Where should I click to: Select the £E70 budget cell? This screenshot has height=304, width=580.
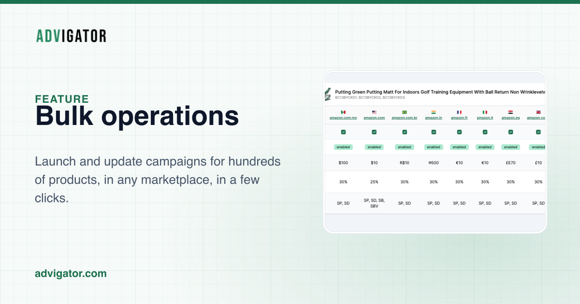(510, 163)
